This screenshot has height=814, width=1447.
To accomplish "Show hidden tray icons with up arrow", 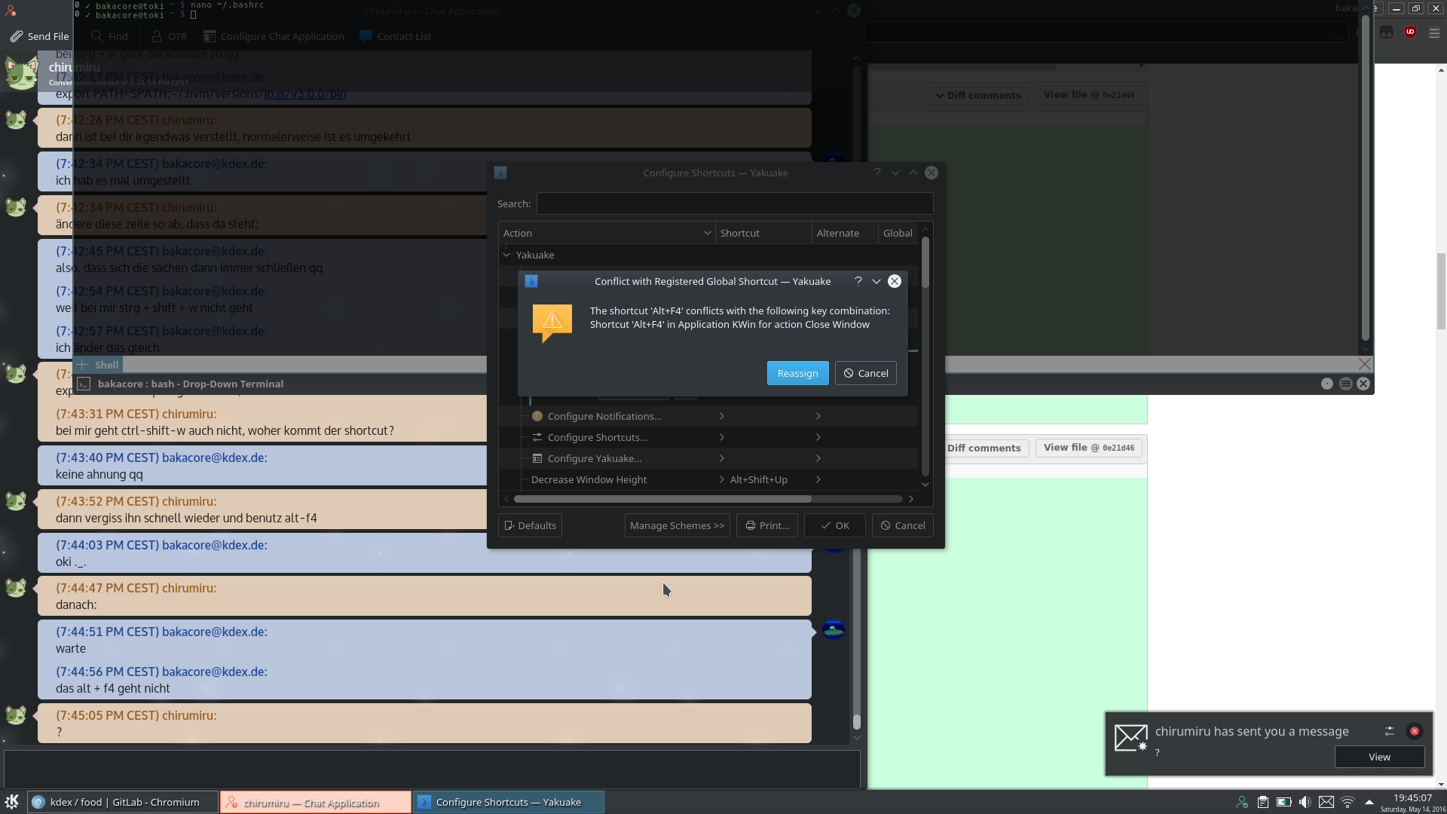I will pyautogui.click(x=1369, y=802).
